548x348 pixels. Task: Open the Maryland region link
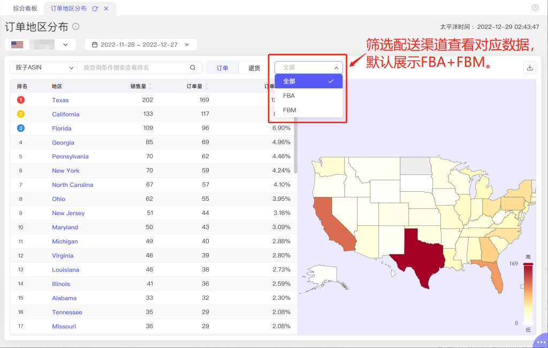(65, 228)
